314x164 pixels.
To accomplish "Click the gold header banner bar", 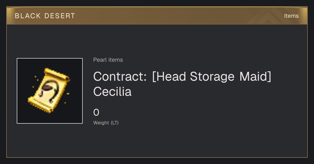I will [157, 16].
